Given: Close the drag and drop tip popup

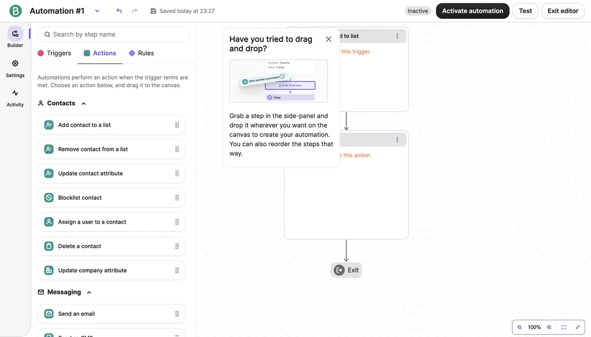Looking at the screenshot, I should tap(328, 39).
